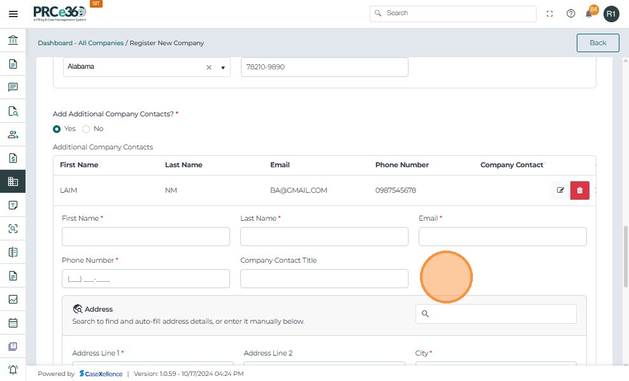Select Yes for additional company contacts
629x381 pixels.
point(57,128)
